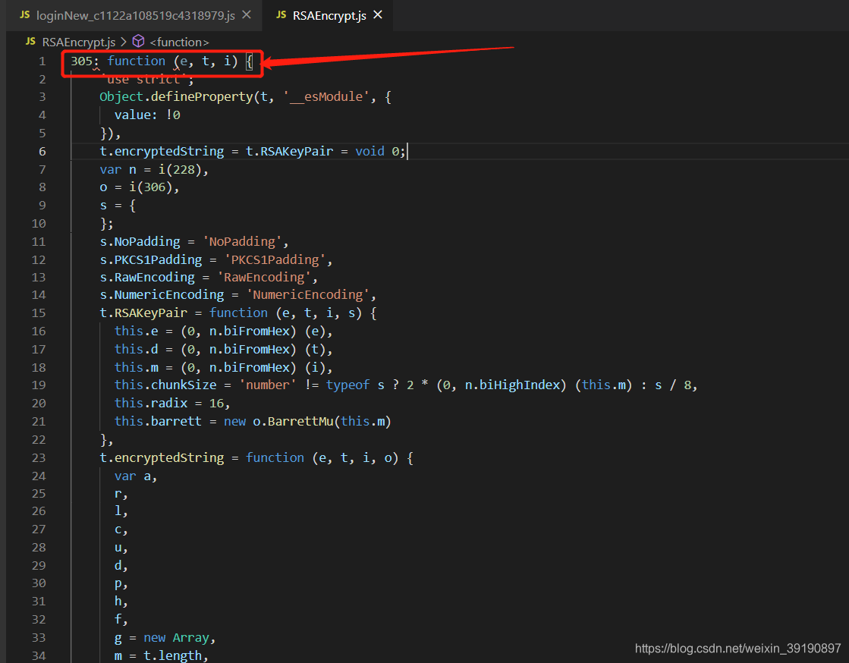Click 'var a,' on line 24
Image resolution: width=849 pixels, height=663 pixels.
(136, 476)
